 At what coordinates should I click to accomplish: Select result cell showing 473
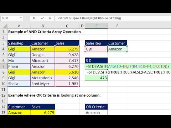pyautogui.click(x=96, y=78)
